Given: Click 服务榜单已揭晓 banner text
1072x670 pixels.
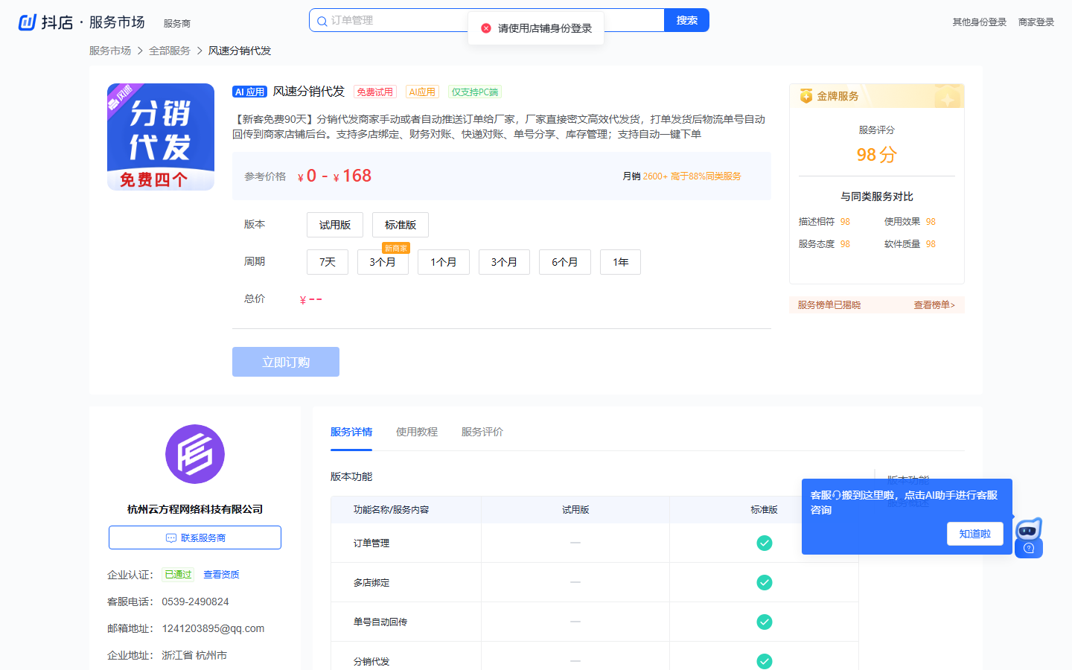Looking at the screenshot, I should click(829, 304).
